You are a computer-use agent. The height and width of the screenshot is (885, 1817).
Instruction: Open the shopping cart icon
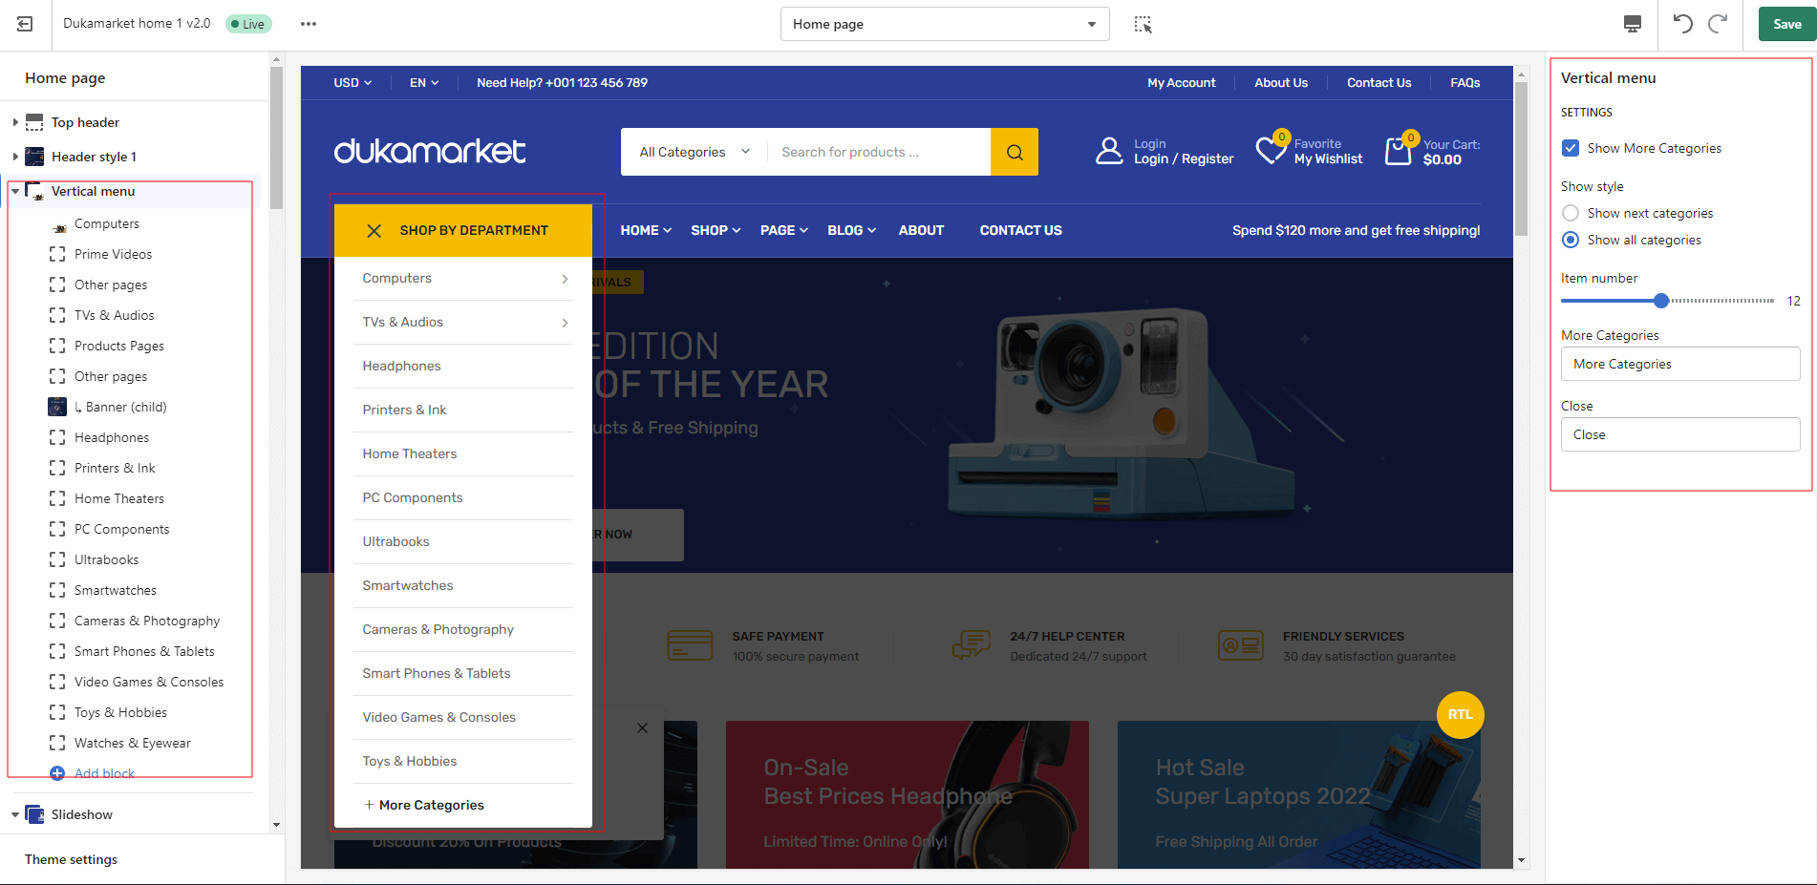pyautogui.click(x=1399, y=151)
